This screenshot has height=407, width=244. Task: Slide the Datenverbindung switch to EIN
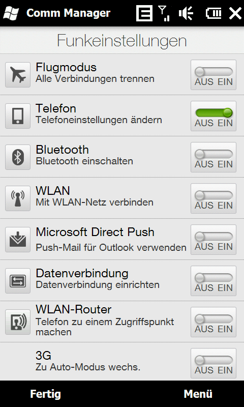(x=213, y=281)
